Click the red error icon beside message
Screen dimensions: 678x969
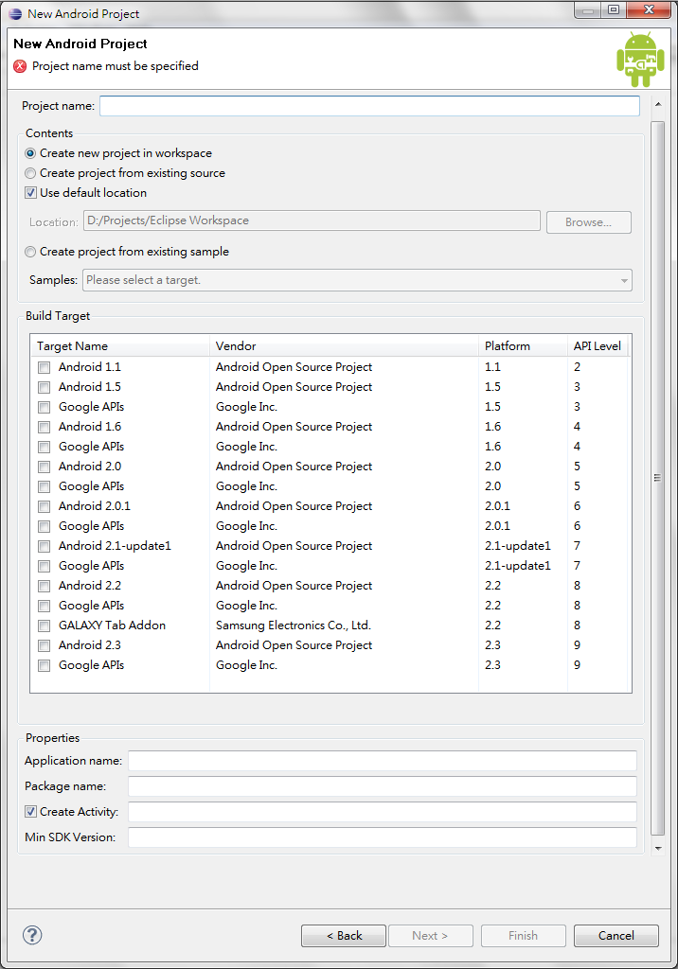(x=21, y=66)
